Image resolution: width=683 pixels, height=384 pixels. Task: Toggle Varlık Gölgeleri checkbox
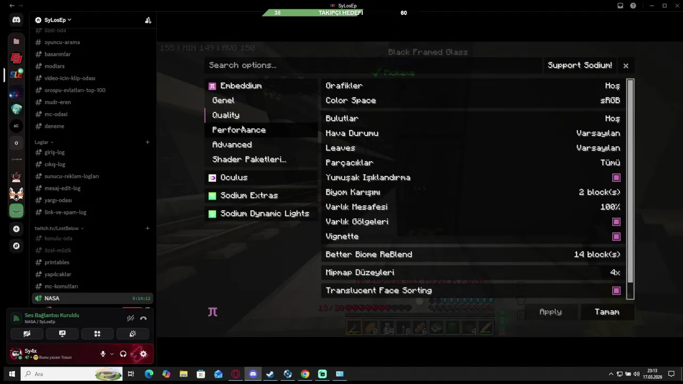tap(616, 222)
